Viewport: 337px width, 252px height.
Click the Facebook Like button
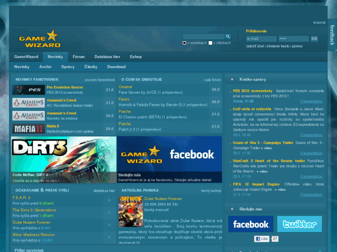(262, 239)
